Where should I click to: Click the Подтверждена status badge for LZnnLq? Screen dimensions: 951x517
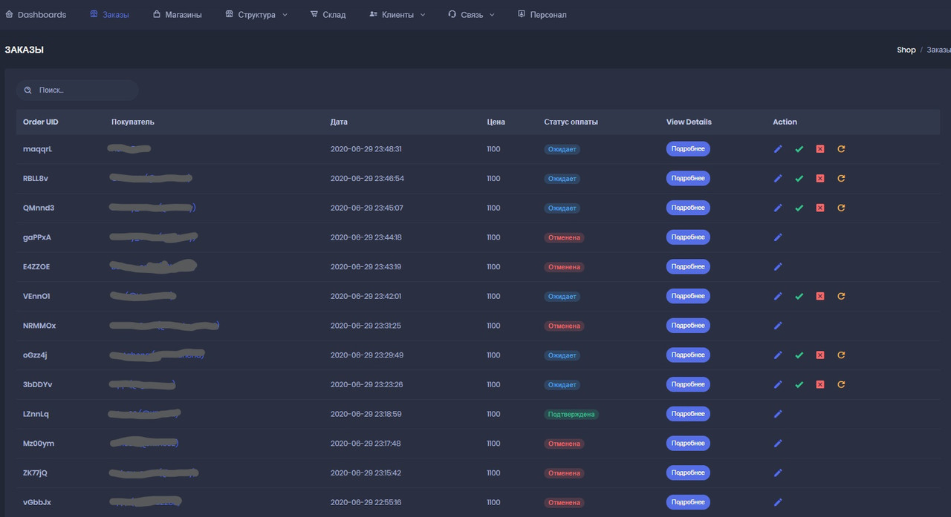[571, 414]
